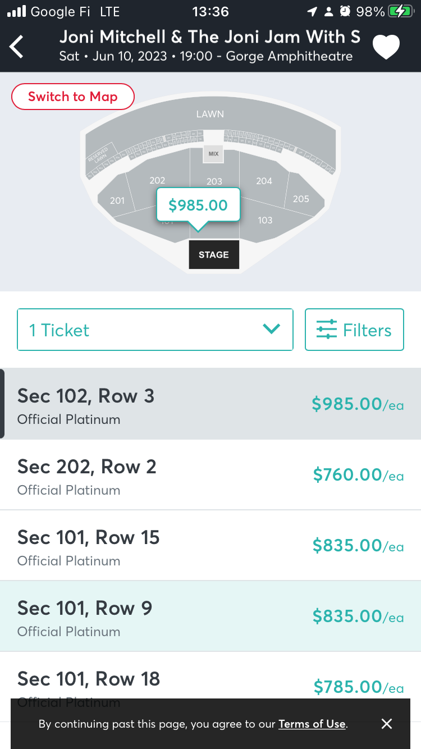Tap the back arrow icon
Viewport: 421px width, 749px height.
coord(17,47)
